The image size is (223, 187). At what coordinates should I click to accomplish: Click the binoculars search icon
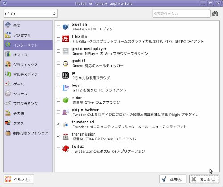click(215, 13)
